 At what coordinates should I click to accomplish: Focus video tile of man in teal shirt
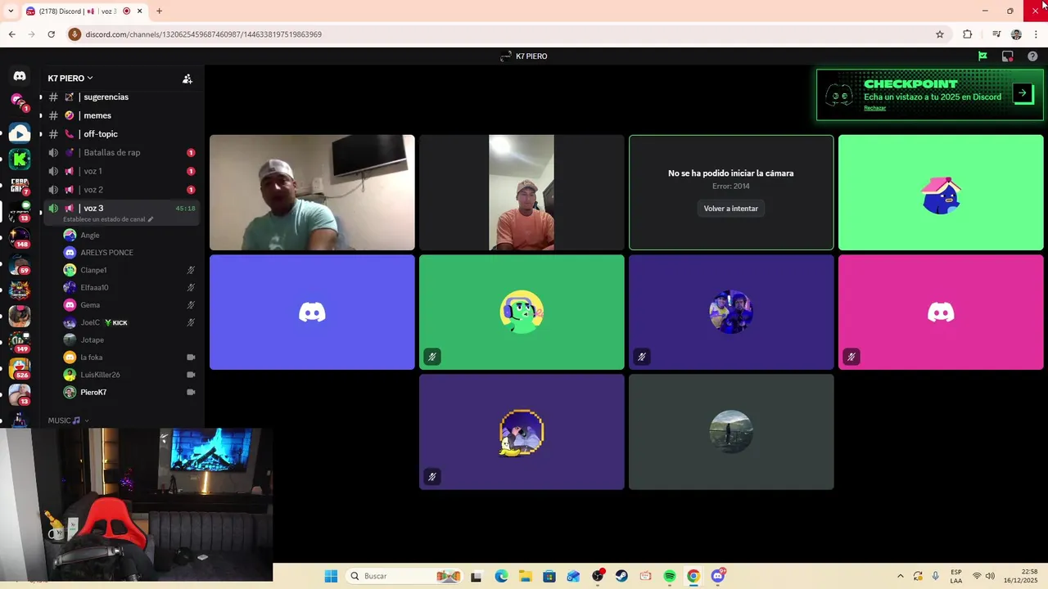point(312,192)
